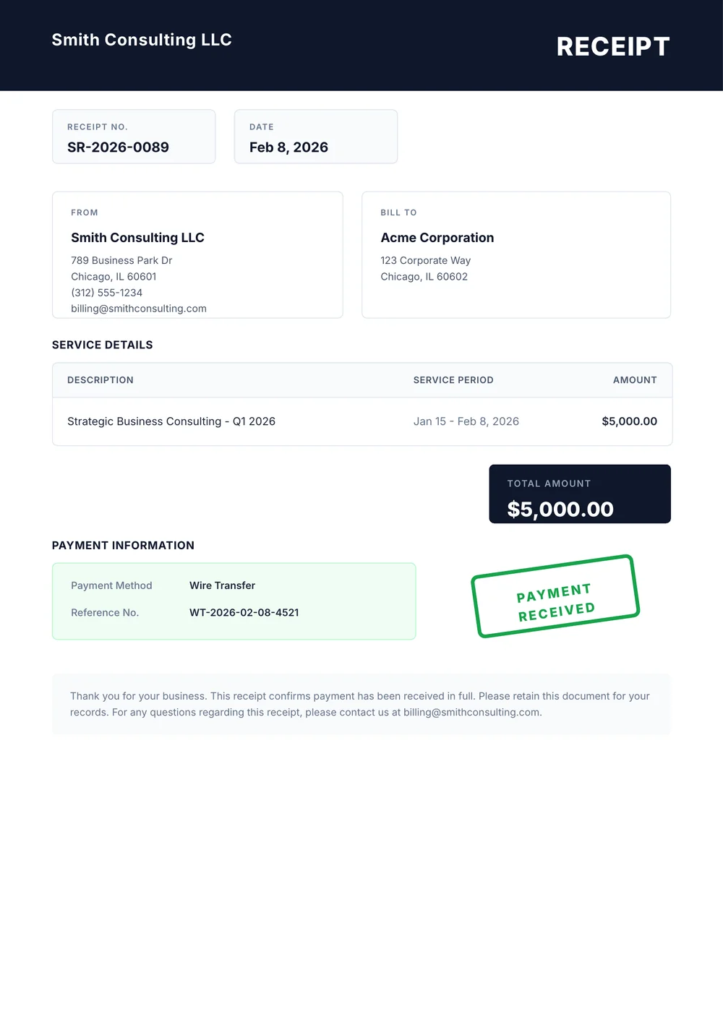
Task: Select receipt number SR-2026-0089
Action: tap(118, 147)
